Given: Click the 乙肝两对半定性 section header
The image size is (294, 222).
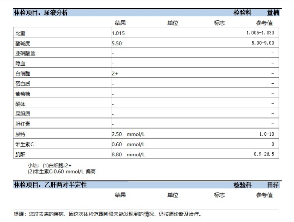Looking at the screenshot, I should pos(50,185).
